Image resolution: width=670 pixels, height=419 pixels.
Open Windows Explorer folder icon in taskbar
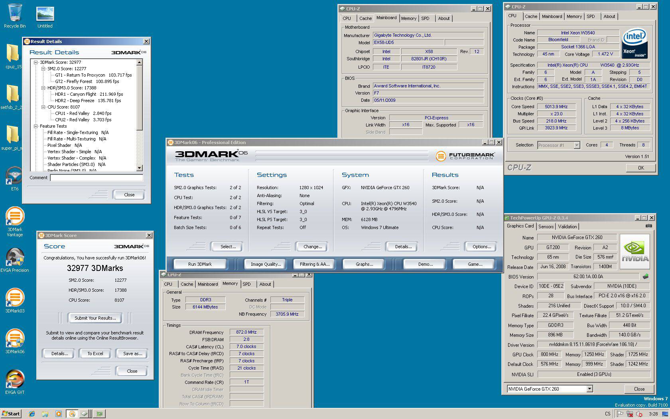[45, 414]
